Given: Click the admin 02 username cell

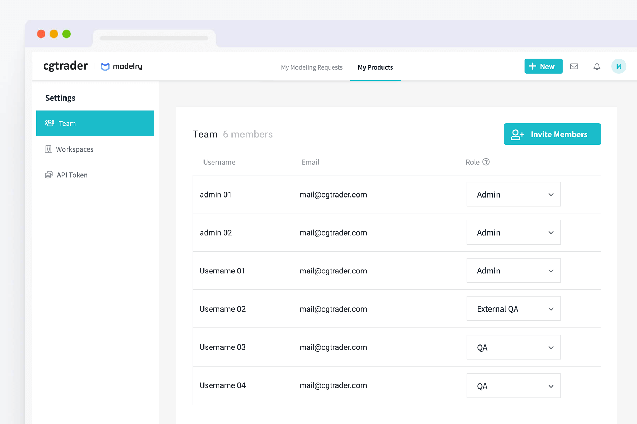Looking at the screenshot, I should [216, 233].
